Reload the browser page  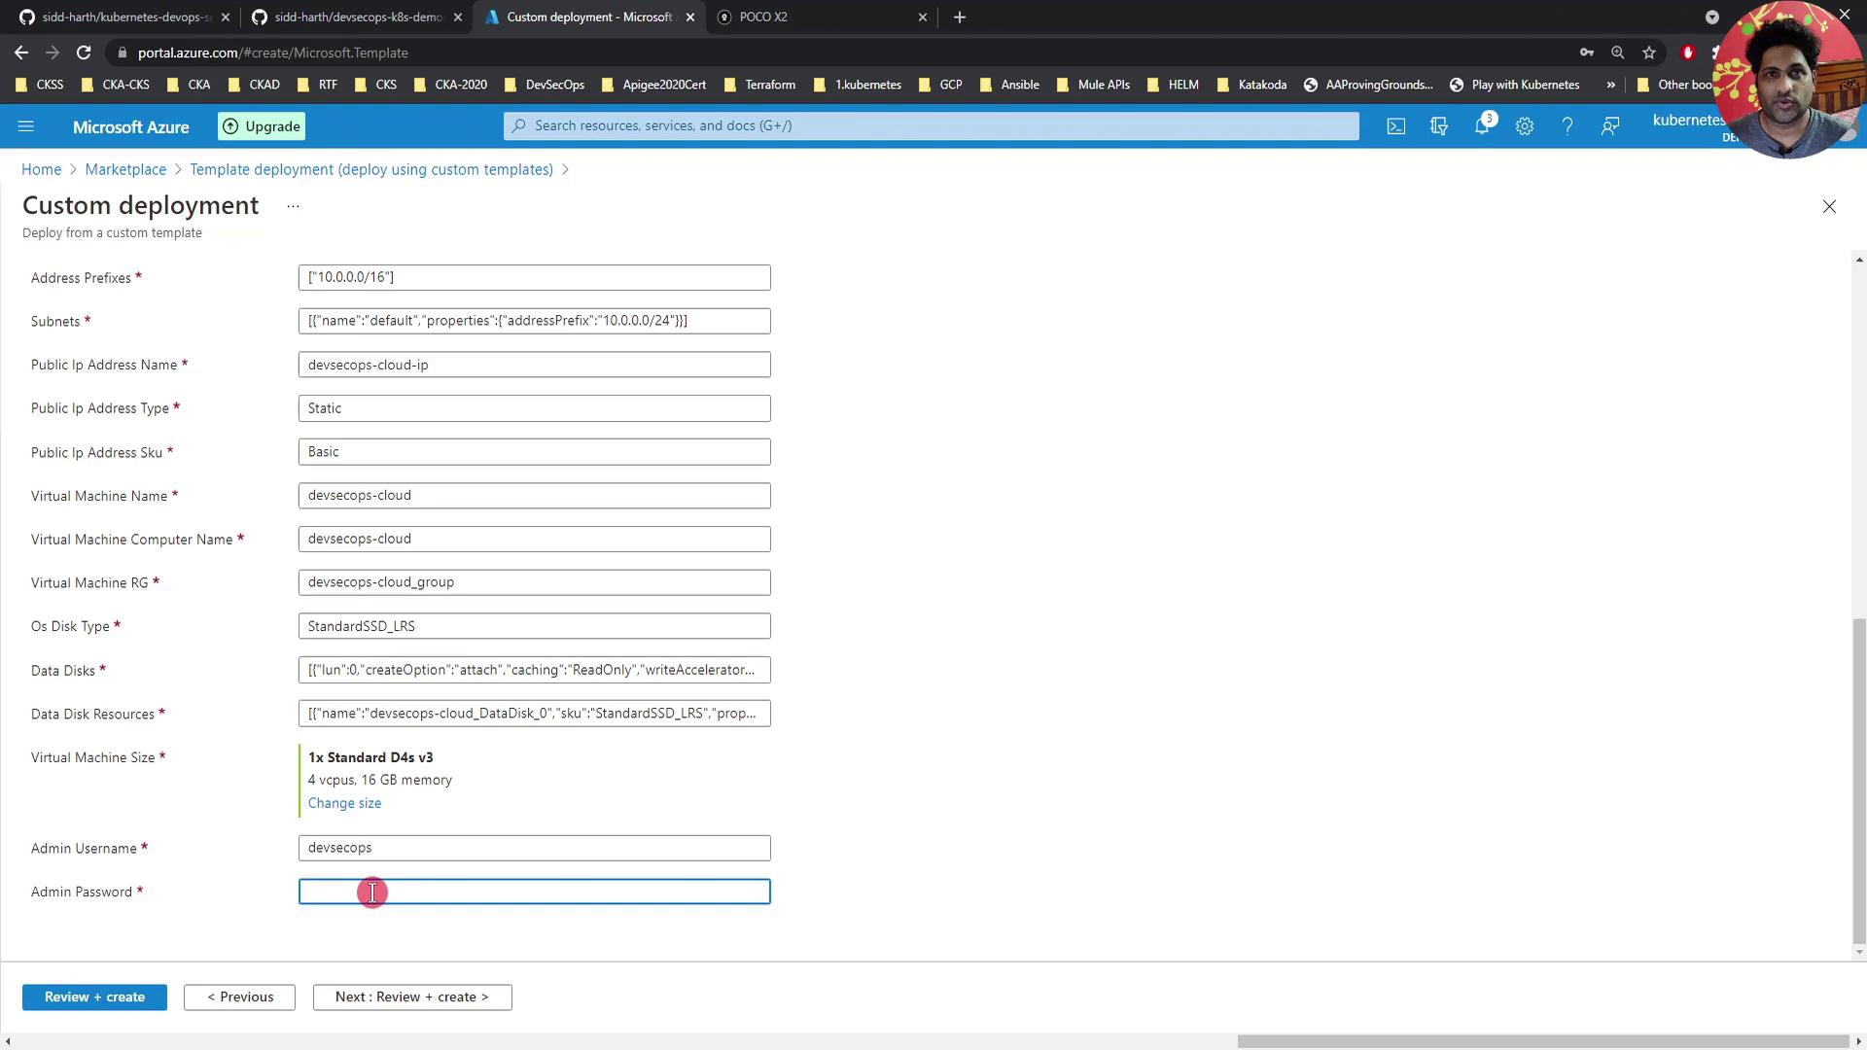(84, 52)
